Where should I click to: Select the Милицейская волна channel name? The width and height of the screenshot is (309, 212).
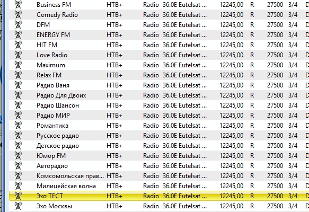coord(66,186)
